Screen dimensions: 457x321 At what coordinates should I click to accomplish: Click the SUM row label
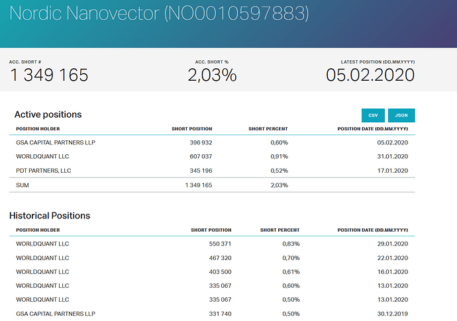(23, 185)
